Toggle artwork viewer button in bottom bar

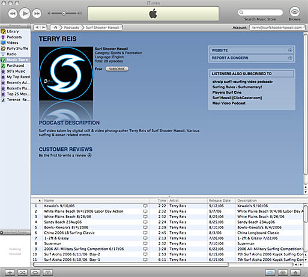tap(48, 272)
